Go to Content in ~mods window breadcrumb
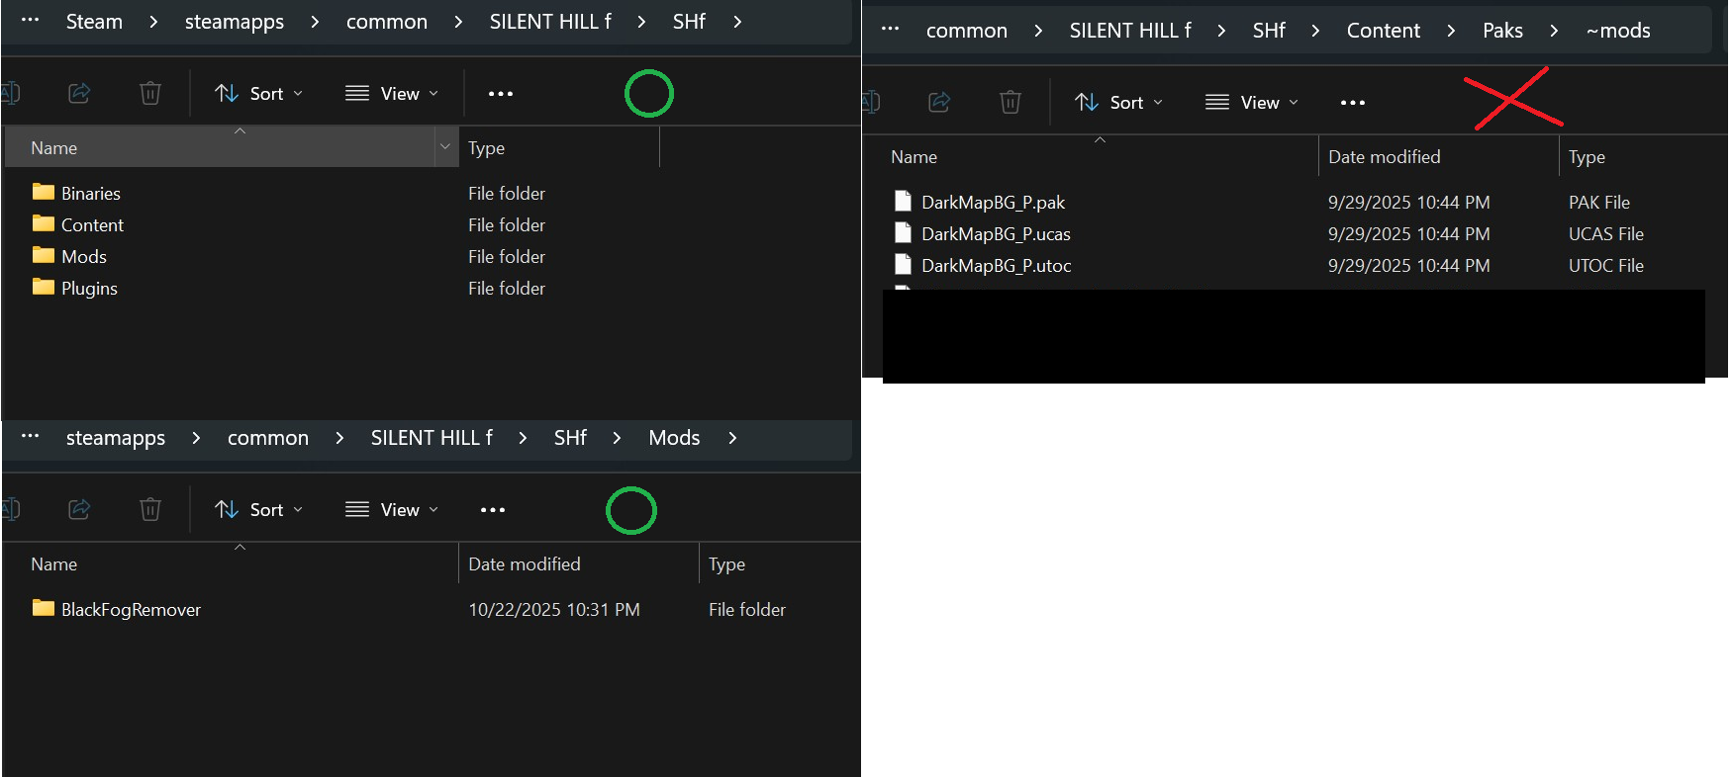Image resolution: width=1732 pixels, height=777 pixels. (1384, 31)
